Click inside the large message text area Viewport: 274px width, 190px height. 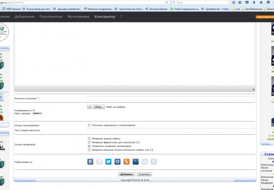(135, 54)
